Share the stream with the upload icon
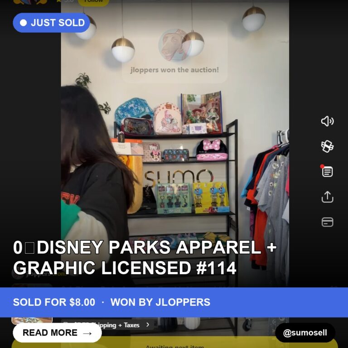This screenshot has height=348, width=348. 327,197
